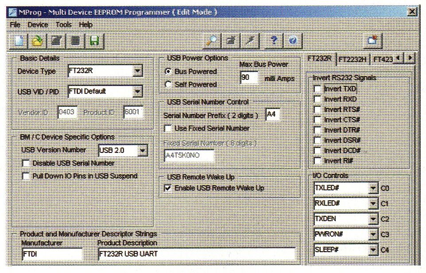This screenshot has width=426, height=273.
Task: Select the Bus Powered radio button
Action: 168,71
